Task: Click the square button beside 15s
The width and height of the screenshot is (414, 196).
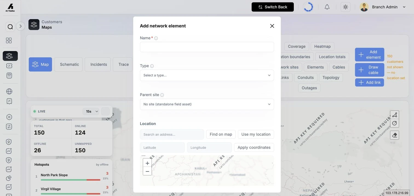Action: pyautogui.click(x=105, y=111)
